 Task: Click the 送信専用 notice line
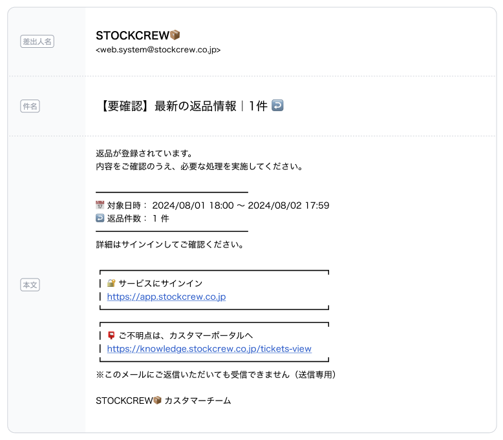click(x=215, y=375)
